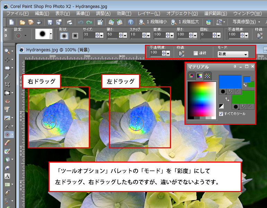Toggle the 連続 checkbox
Viewport: 267px width, 208px height.
point(196,53)
